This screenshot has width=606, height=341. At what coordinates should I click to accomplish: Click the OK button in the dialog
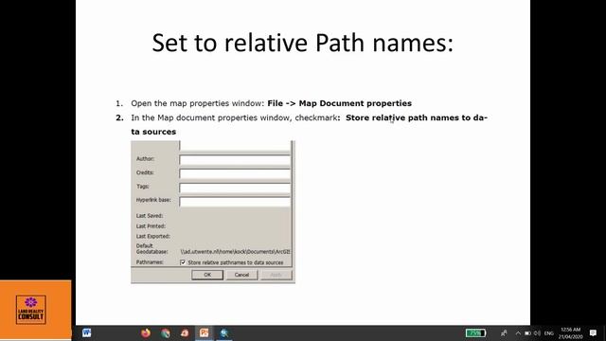[207, 275]
